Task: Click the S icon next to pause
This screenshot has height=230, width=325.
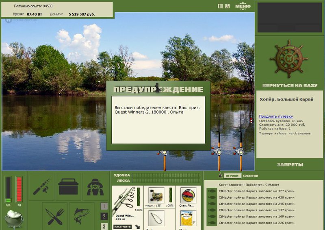Action: pos(227,6)
